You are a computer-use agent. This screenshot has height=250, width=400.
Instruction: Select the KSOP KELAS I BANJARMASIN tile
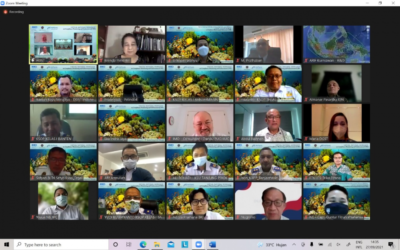(200, 84)
